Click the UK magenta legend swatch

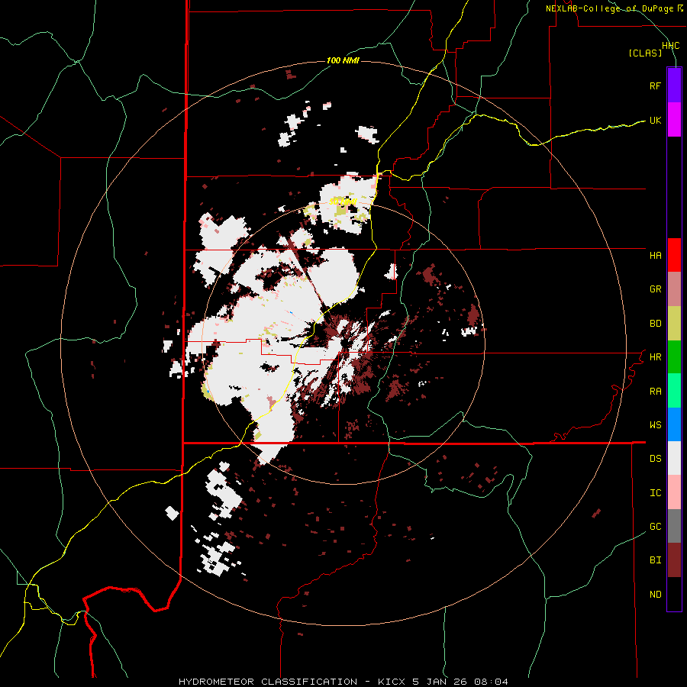click(674, 120)
